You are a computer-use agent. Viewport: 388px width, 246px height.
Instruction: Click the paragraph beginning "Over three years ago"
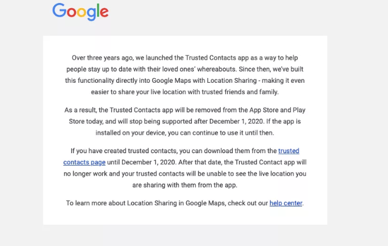pyautogui.click(x=185, y=75)
